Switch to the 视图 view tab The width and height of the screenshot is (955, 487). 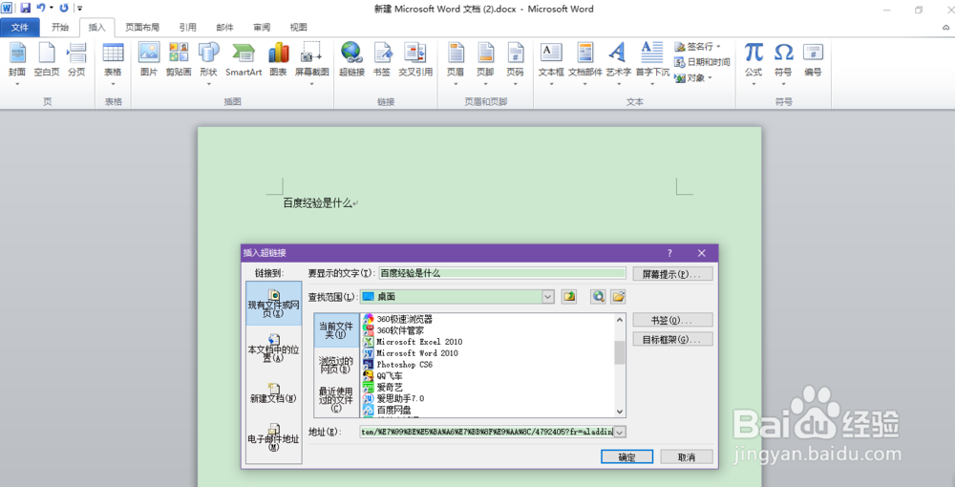(298, 28)
